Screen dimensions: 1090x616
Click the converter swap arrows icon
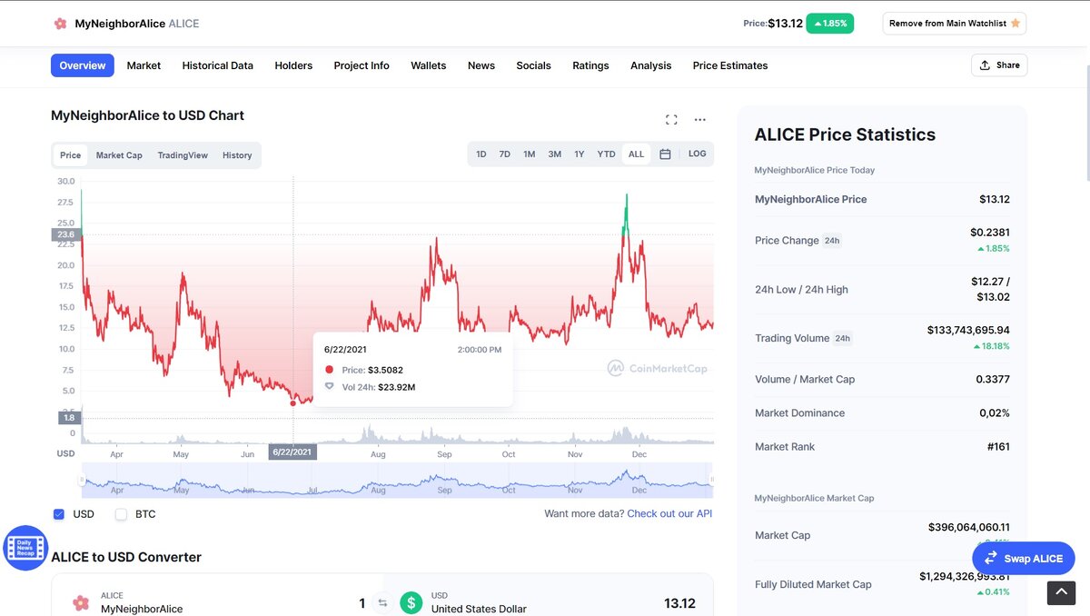point(382,603)
